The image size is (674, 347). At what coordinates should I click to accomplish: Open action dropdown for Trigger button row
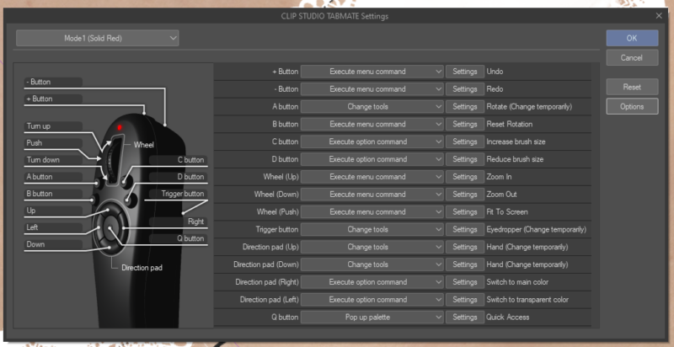[x=372, y=230]
